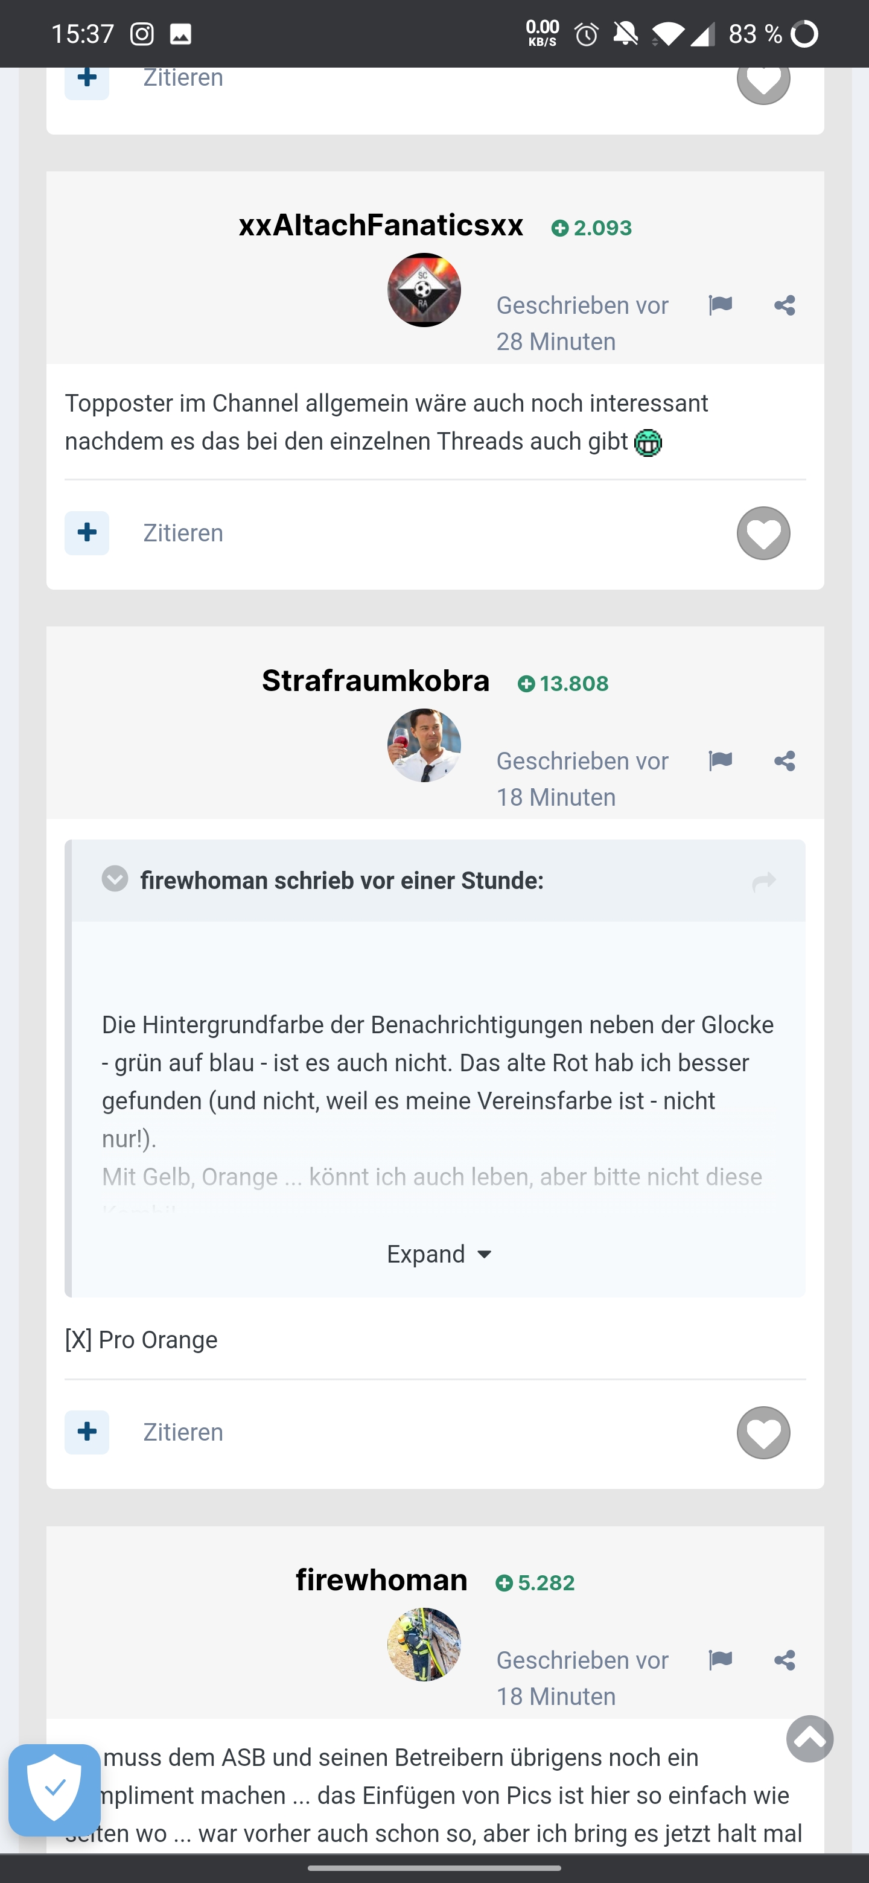Image resolution: width=869 pixels, height=1883 pixels.
Task: Go to quoted firewhoman post via arrow
Action: click(764, 882)
